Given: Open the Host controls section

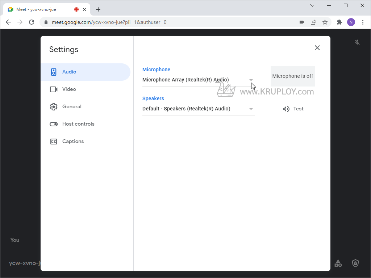Looking at the screenshot, I should 78,124.
